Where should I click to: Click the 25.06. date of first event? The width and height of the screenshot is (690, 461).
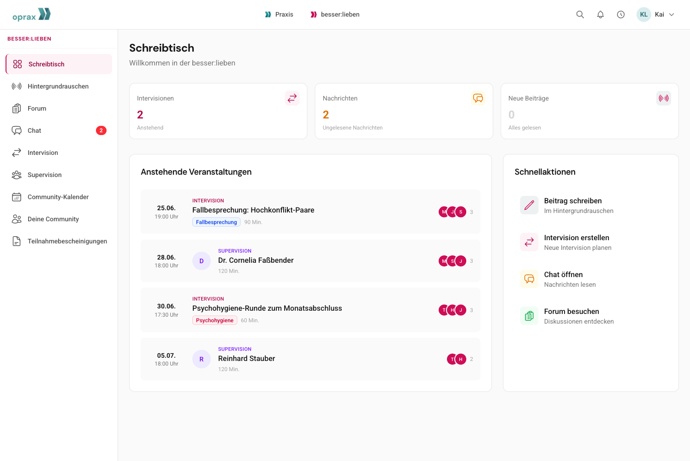[x=167, y=208]
